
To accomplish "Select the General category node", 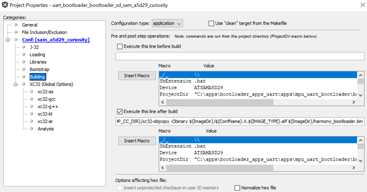I will [29, 25].
